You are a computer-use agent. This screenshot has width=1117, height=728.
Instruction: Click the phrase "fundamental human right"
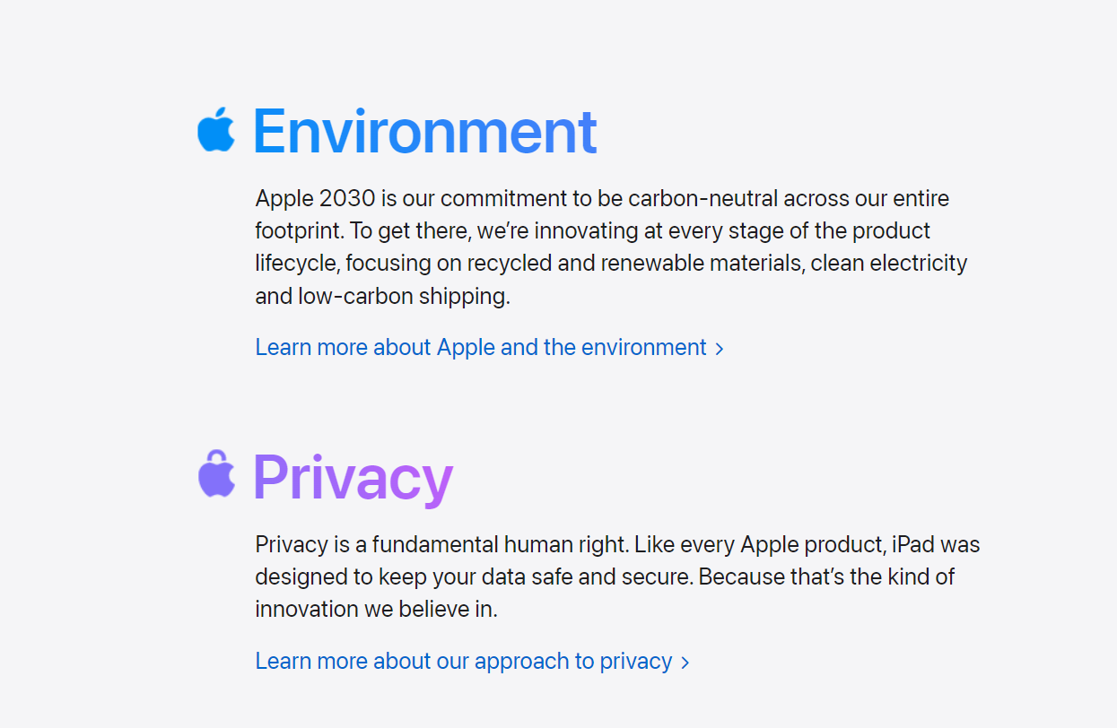[x=502, y=544]
